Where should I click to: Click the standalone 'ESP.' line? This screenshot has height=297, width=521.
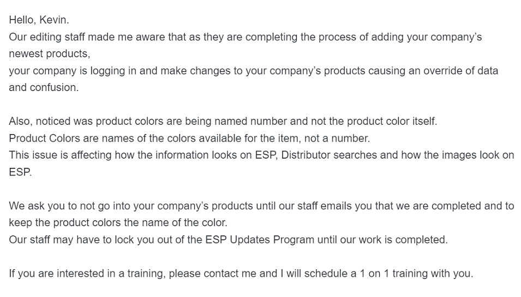point(20,172)
